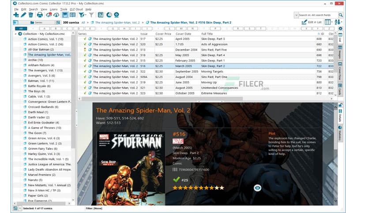The height and width of the screenshot is (213, 369).
Task: Click the Spider-Man #516 cover thumbnail
Action: pos(131,169)
